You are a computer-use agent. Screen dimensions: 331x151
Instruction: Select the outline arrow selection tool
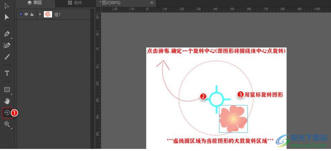(7, 6)
